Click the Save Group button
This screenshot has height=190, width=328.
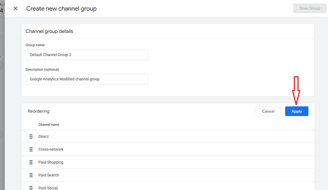(x=309, y=8)
